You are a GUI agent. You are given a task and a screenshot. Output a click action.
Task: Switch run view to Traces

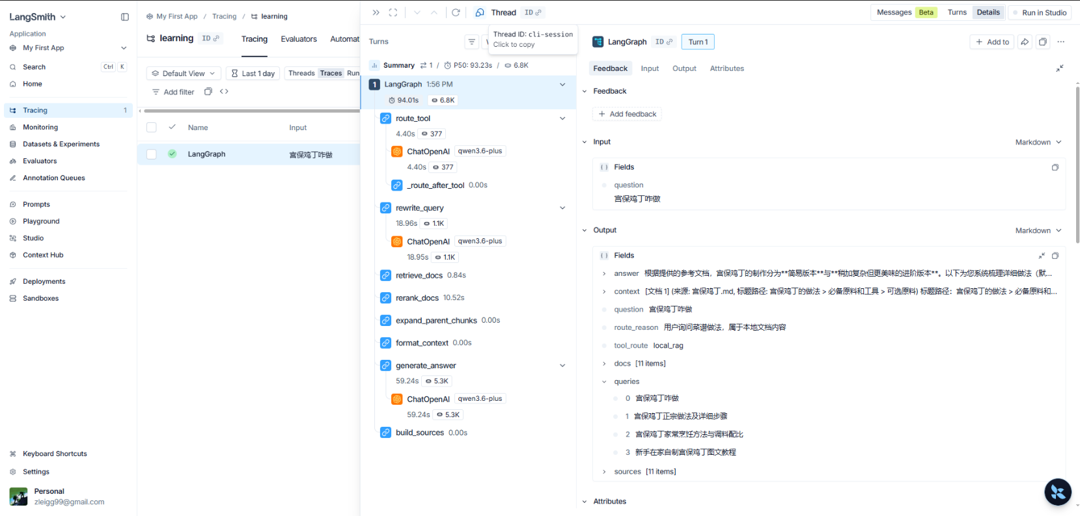[x=331, y=74]
